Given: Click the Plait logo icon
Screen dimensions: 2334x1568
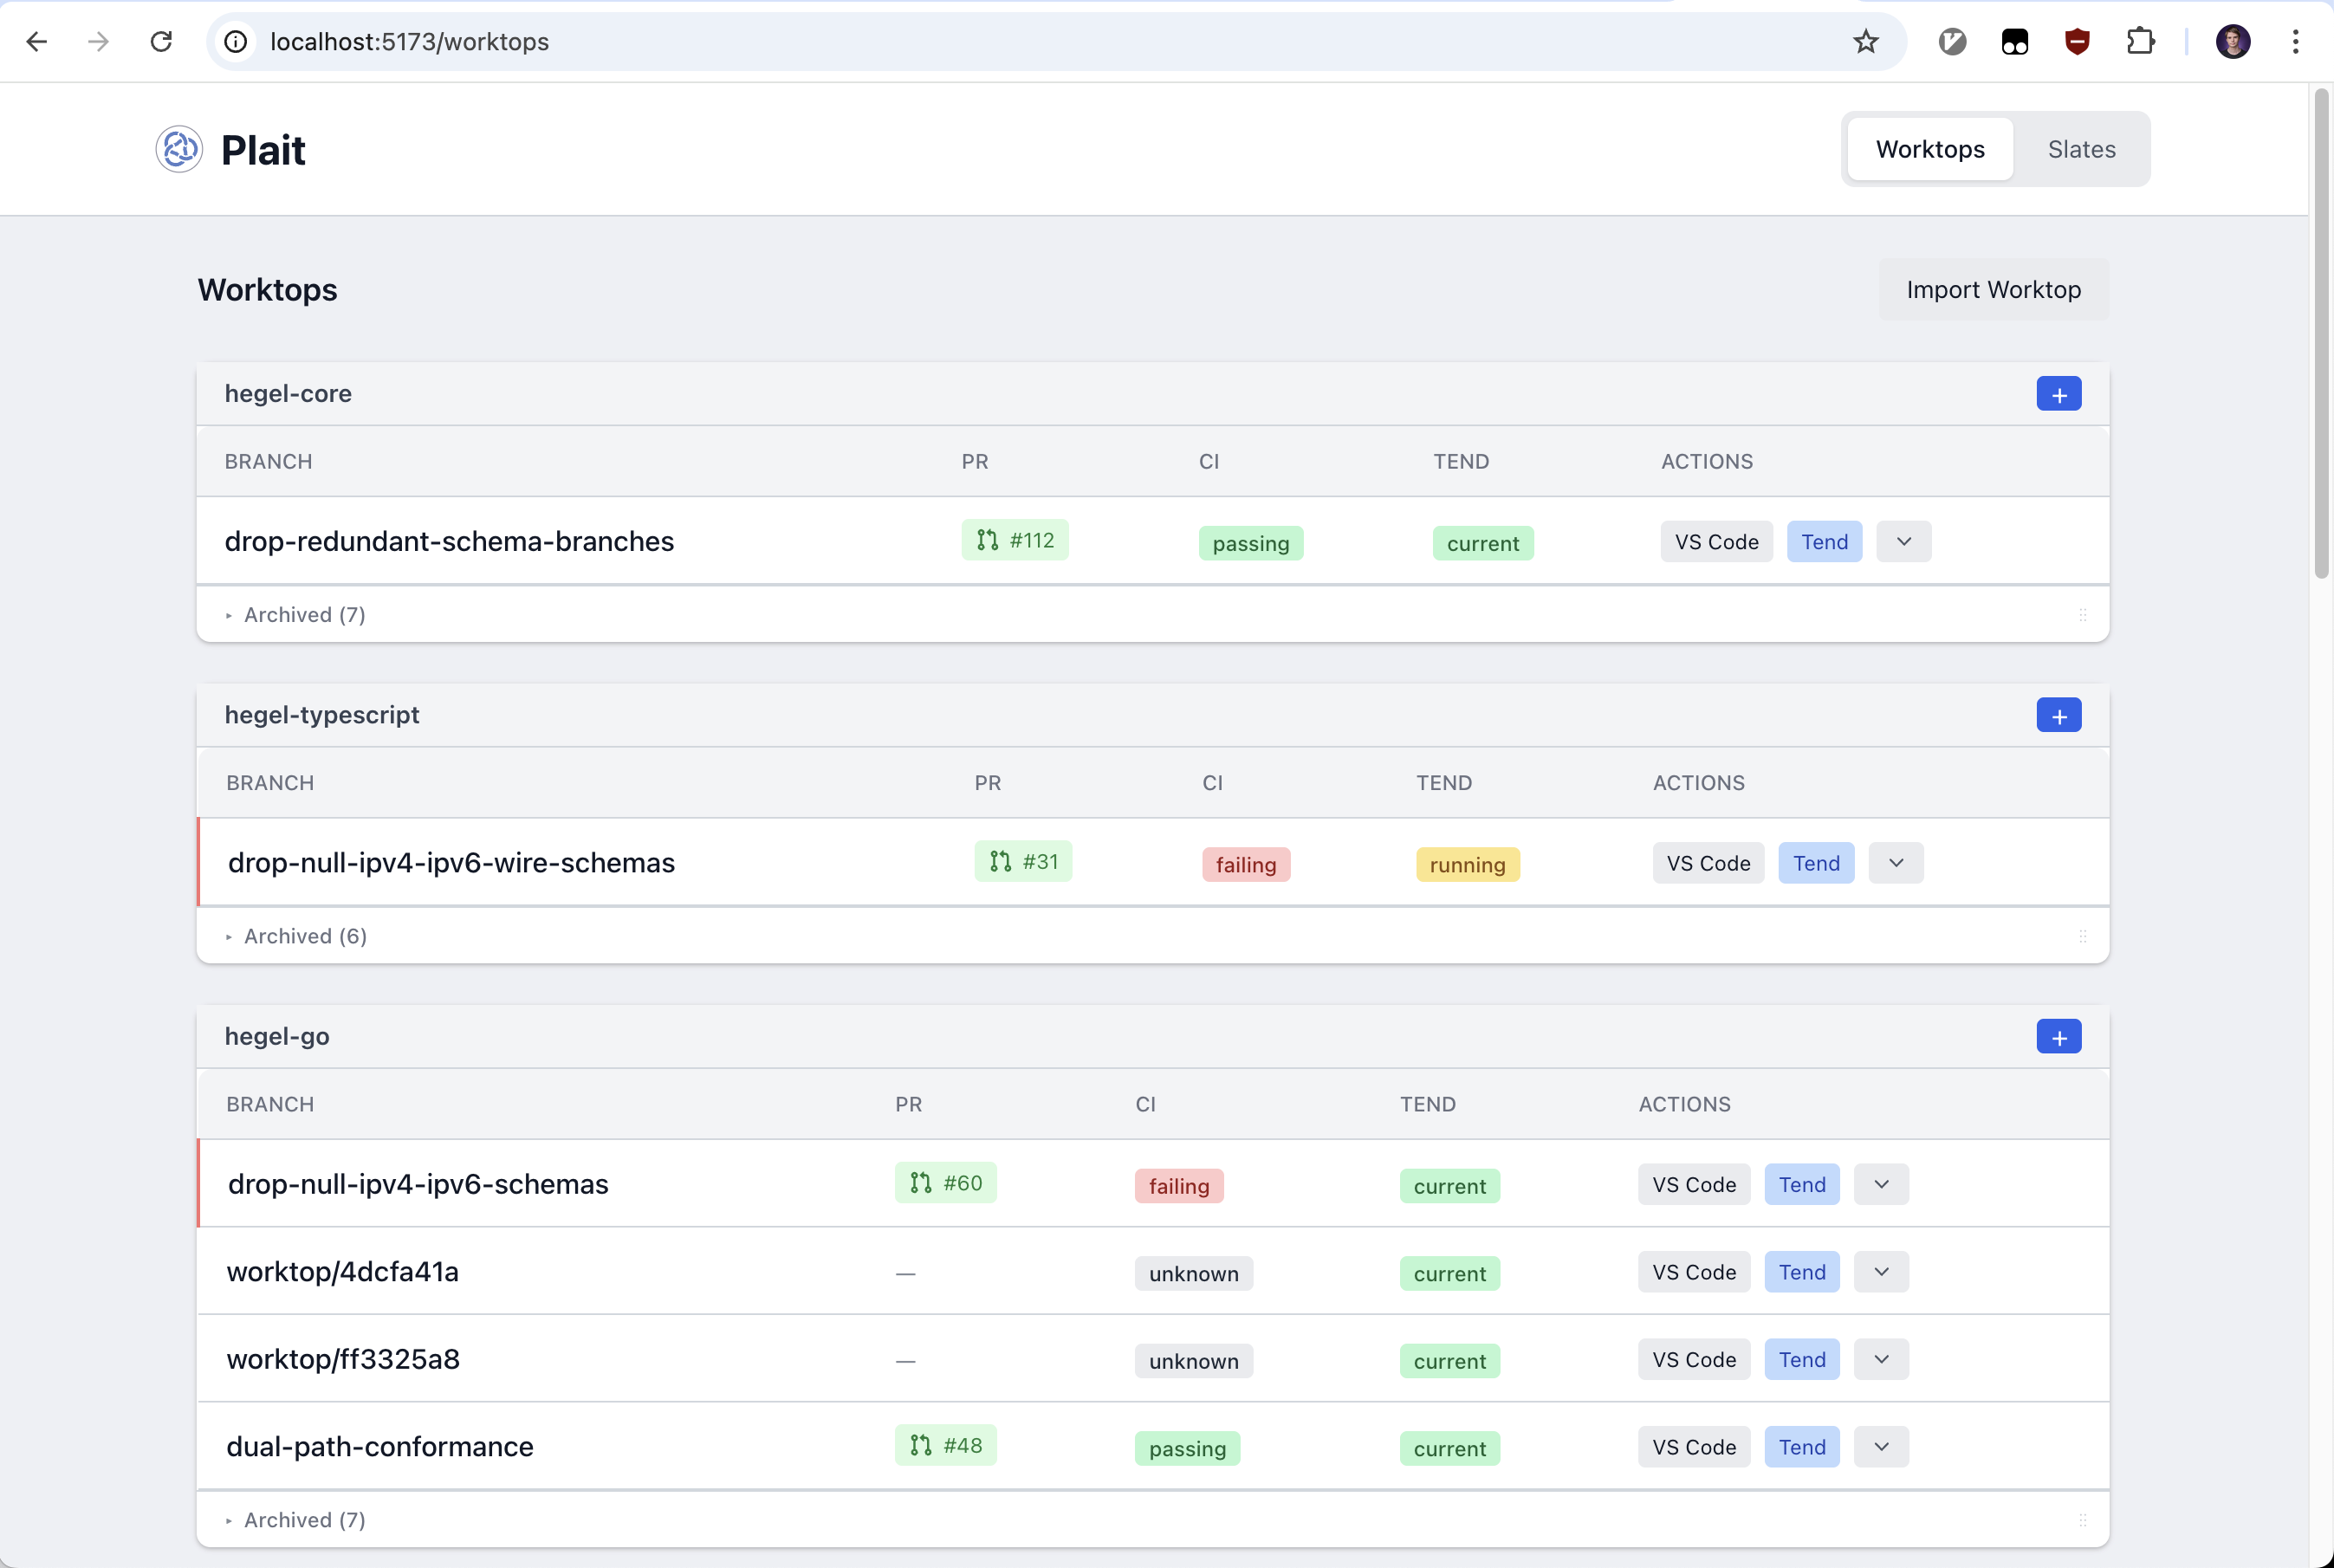Looking at the screenshot, I should point(179,150).
